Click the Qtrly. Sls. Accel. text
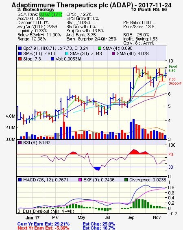This screenshot has height=230, width=183. 139,43
